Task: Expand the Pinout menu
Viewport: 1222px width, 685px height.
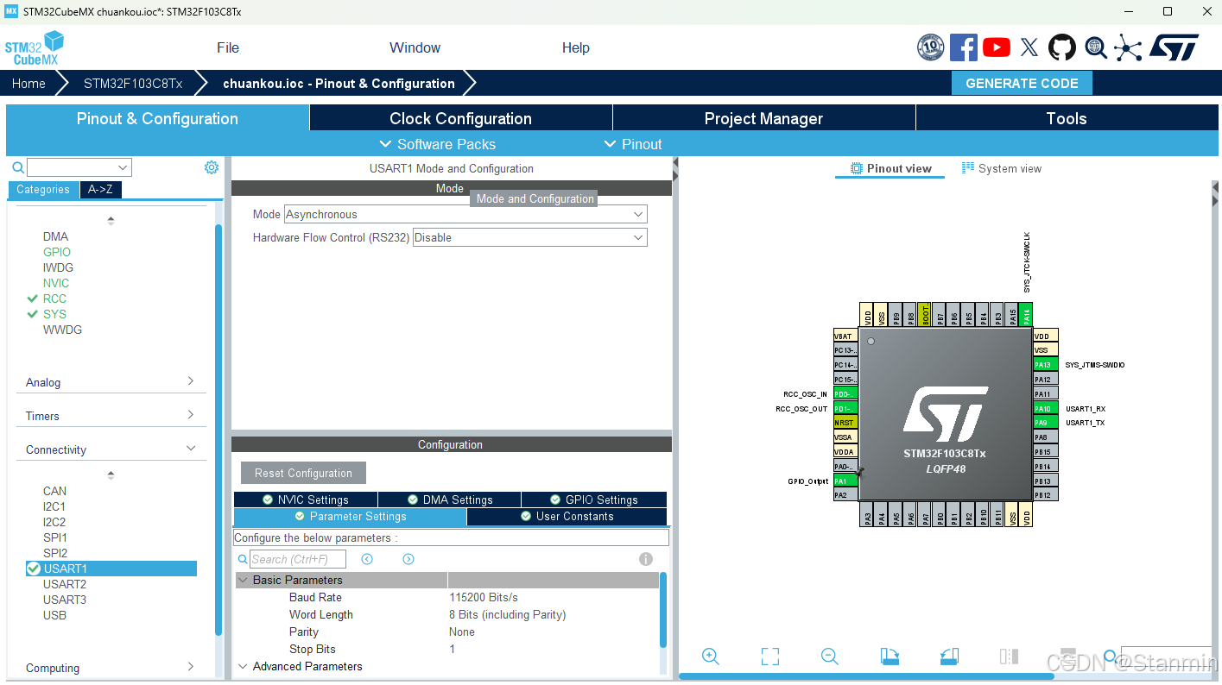Action: [633, 144]
